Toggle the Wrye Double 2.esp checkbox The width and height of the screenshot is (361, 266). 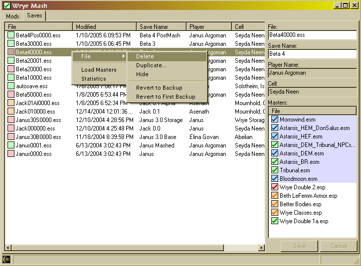click(274, 187)
